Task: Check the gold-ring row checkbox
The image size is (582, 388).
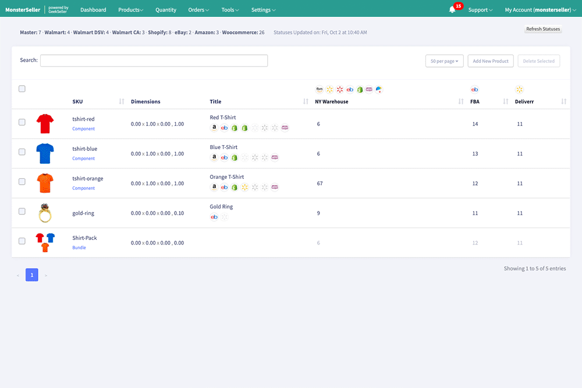Action: tap(22, 211)
